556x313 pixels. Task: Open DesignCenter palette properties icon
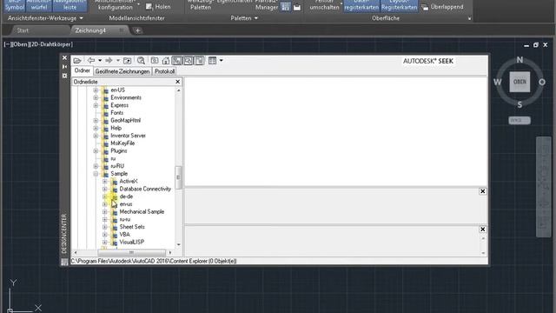[64, 76]
